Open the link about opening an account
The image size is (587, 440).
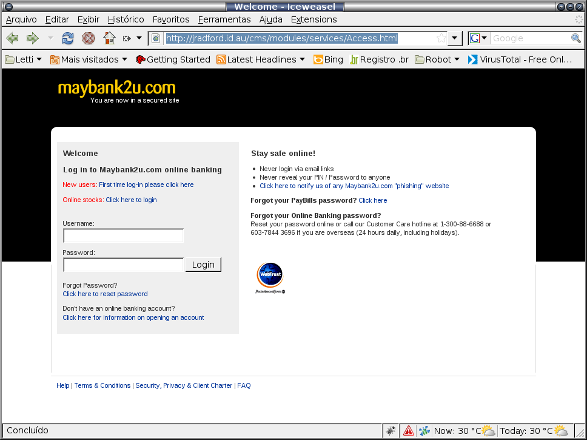pos(133,318)
